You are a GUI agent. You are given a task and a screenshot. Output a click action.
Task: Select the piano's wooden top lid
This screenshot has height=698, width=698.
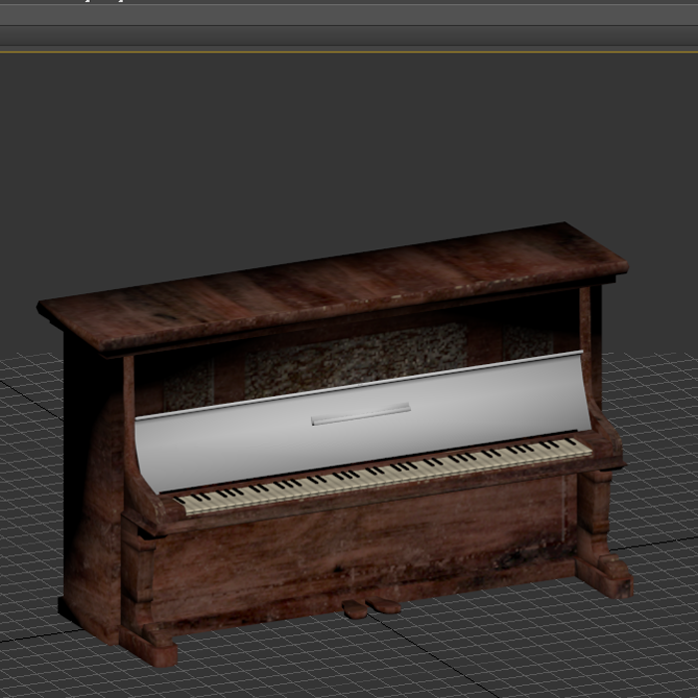(x=332, y=286)
